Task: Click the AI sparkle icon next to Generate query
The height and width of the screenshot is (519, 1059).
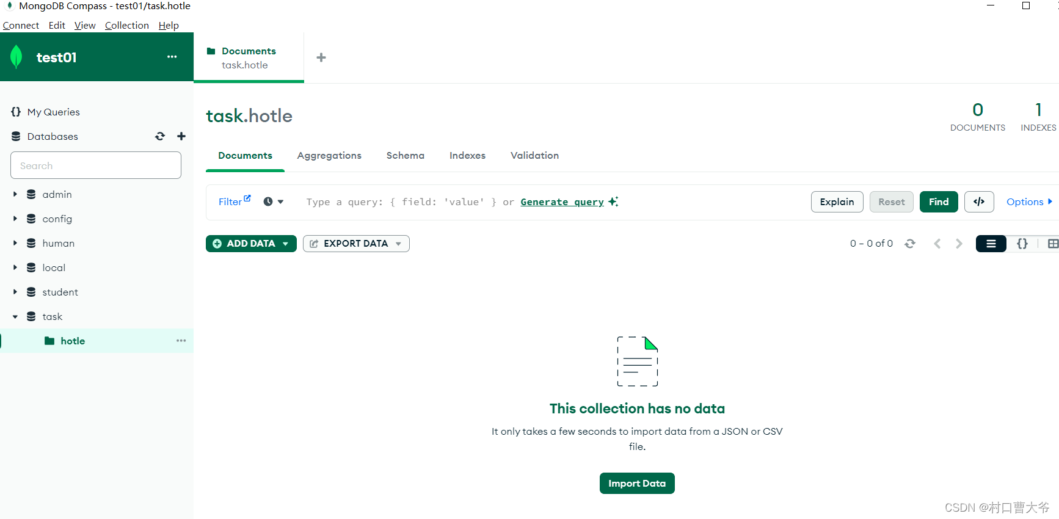Action: 614,201
